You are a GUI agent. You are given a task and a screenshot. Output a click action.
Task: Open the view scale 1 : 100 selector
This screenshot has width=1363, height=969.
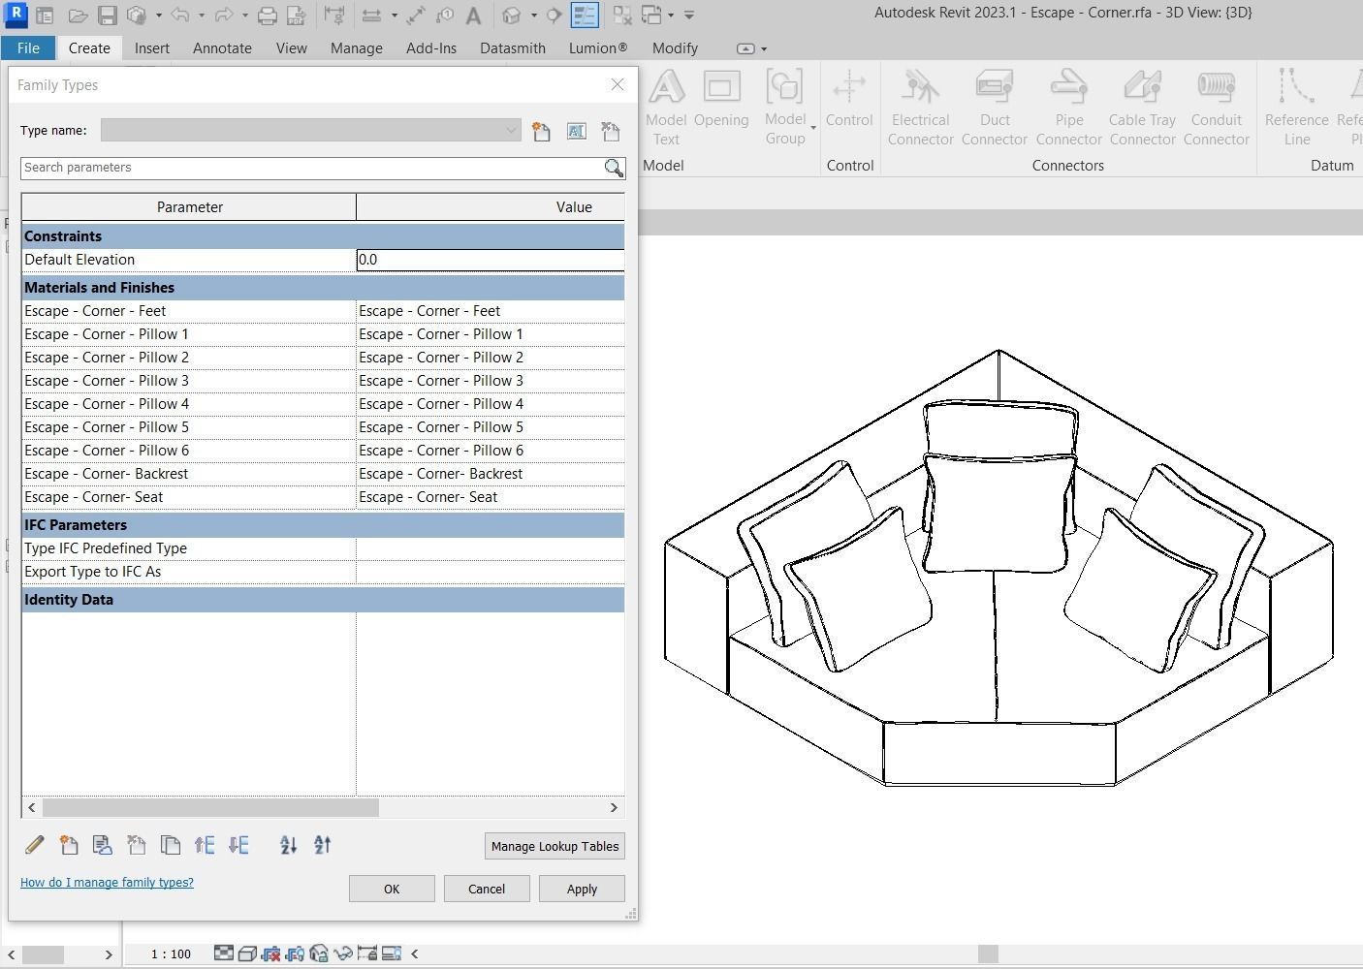(x=171, y=954)
